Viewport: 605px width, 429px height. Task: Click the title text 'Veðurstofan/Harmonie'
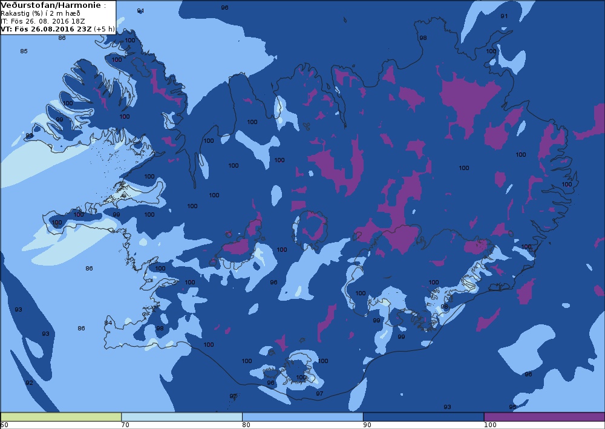[x=51, y=5]
